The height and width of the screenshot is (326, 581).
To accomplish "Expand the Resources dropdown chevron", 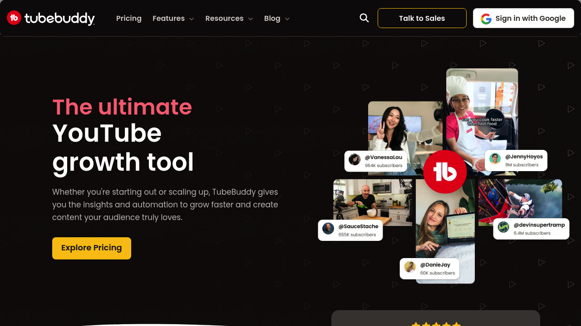I will 250,19.
